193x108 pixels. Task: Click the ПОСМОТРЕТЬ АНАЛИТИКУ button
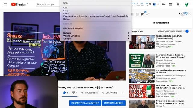pyautogui.click(x=85, y=103)
